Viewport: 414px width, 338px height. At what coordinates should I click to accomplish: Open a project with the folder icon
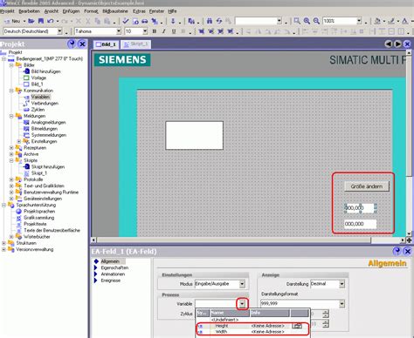pyautogui.click(x=31, y=21)
